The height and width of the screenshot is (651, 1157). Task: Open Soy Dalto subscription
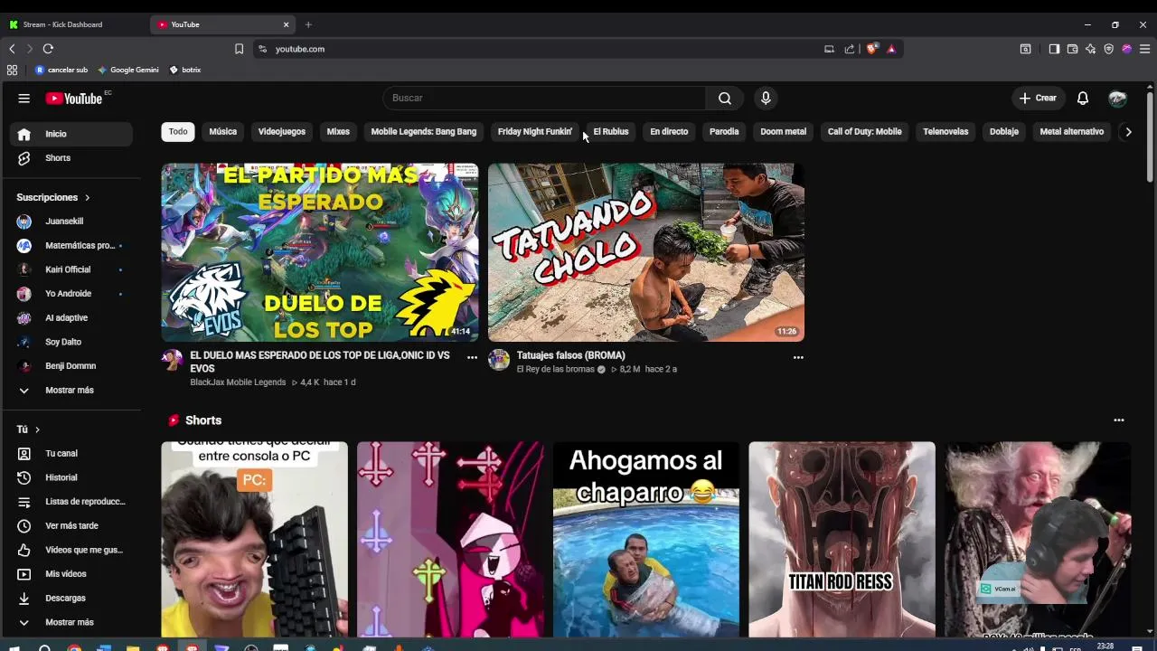click(71, 342)
